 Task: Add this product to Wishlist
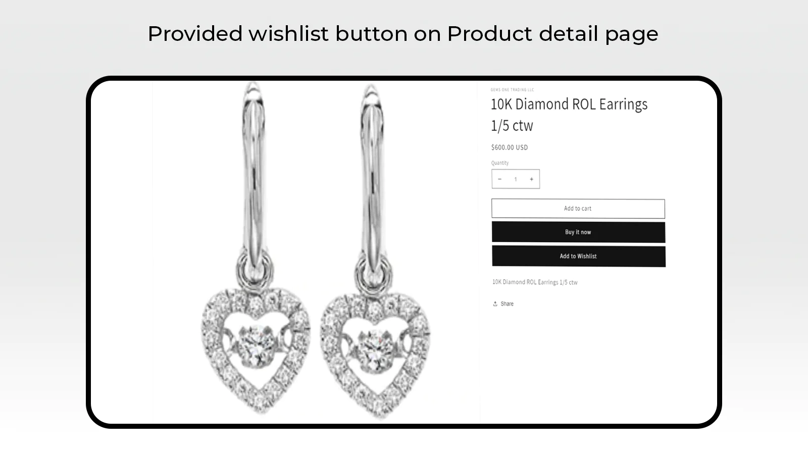coord(579,256)
